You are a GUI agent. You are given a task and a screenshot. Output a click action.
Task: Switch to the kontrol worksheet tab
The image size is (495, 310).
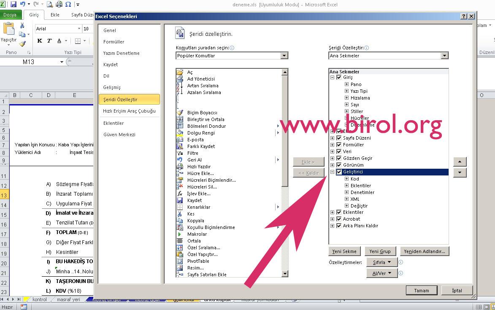click(x=40, y=299)
